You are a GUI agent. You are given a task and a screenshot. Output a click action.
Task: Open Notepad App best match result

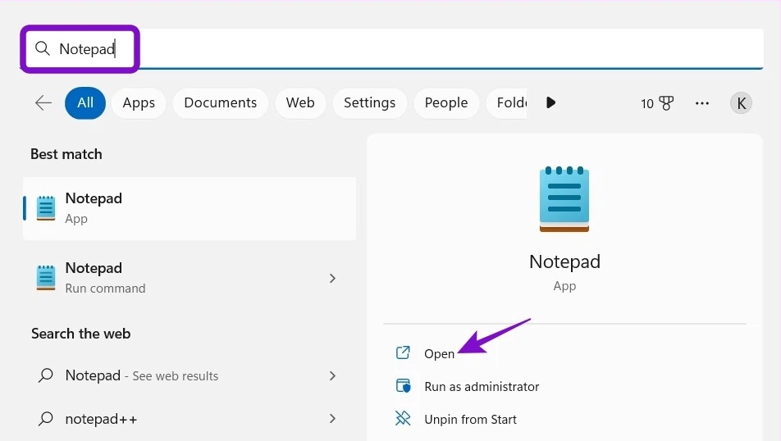pyautogui.click(x=190, y=208)
